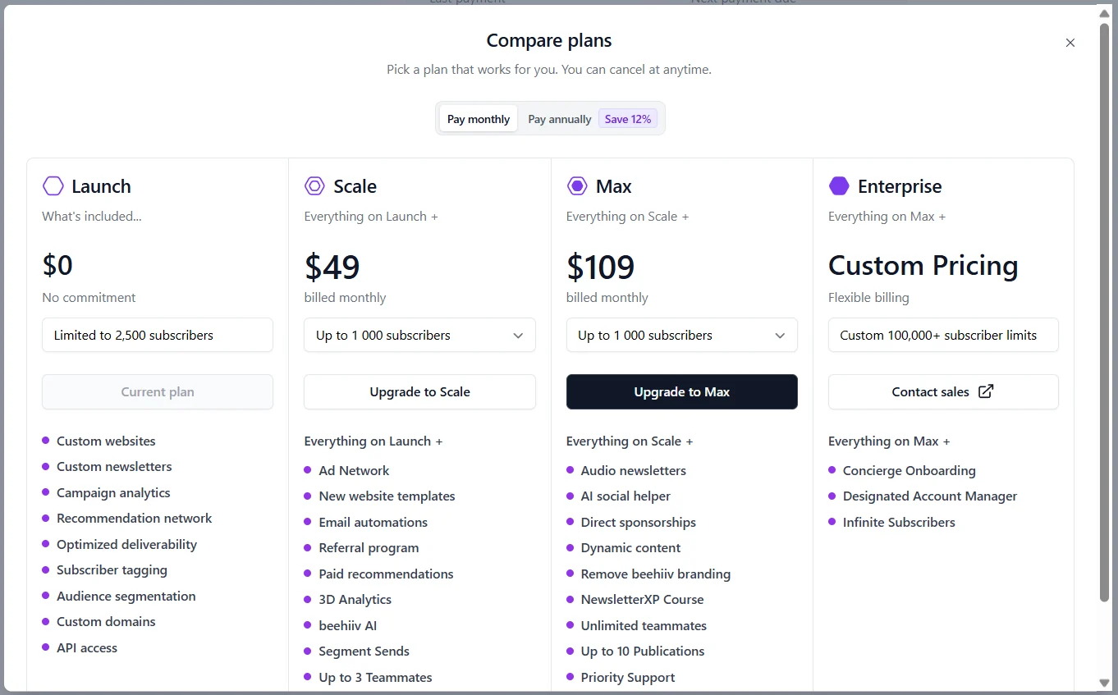The image size is (1118, 695).
Task: Click the dialog's vertical scrollbar thumb
Action: coord(1104,312)
